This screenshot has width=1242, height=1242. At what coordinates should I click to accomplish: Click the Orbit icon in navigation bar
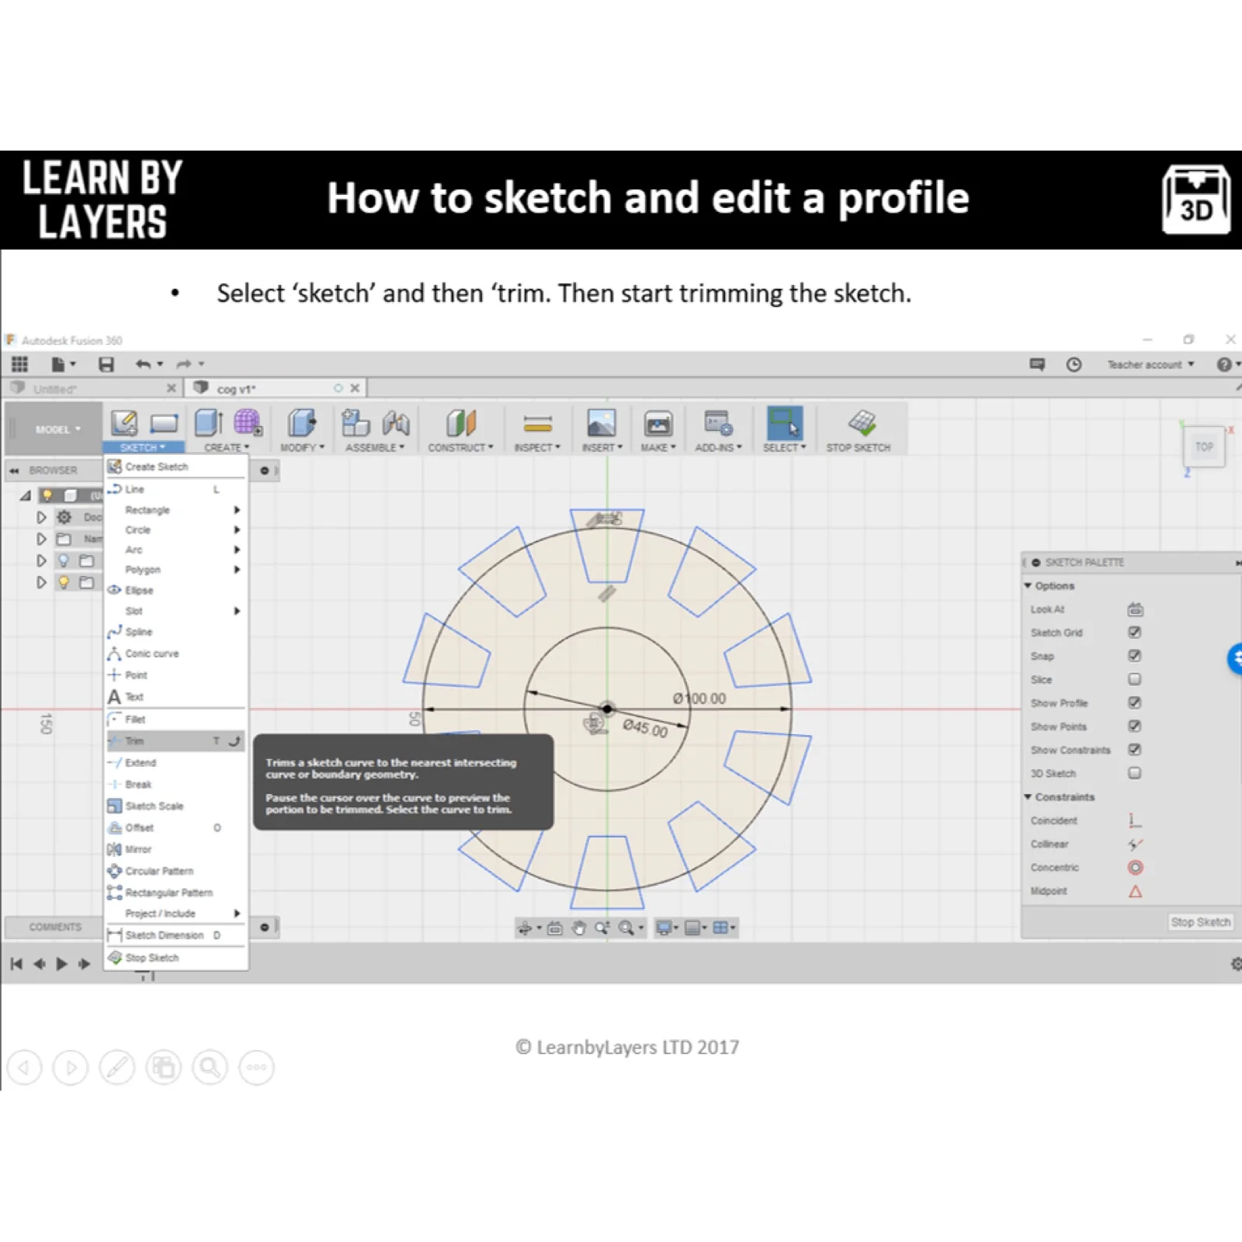click(x=526, y=928)
